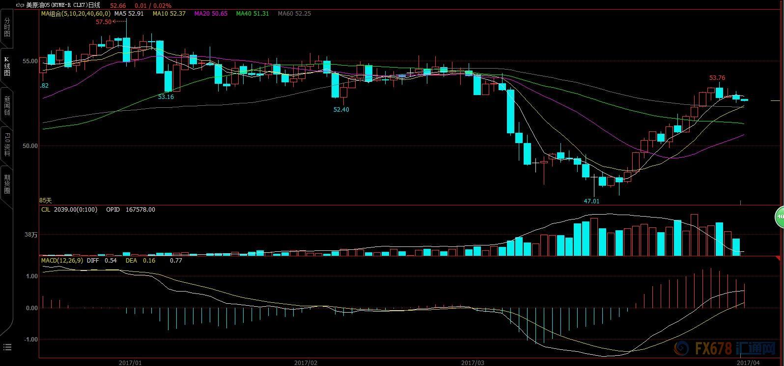Click the 52.40 low price marker

click(x=341, y=110)
